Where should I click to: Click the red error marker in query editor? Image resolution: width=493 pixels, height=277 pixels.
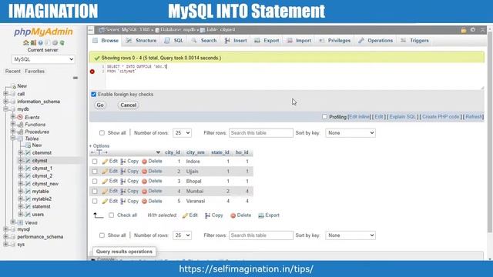[x=92, y=72]
